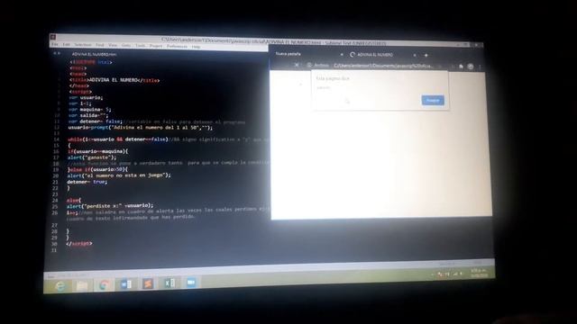Open the Help menu in Sublime Text
577x324 pixels.
pyautogui.click(x=197, y=47)
